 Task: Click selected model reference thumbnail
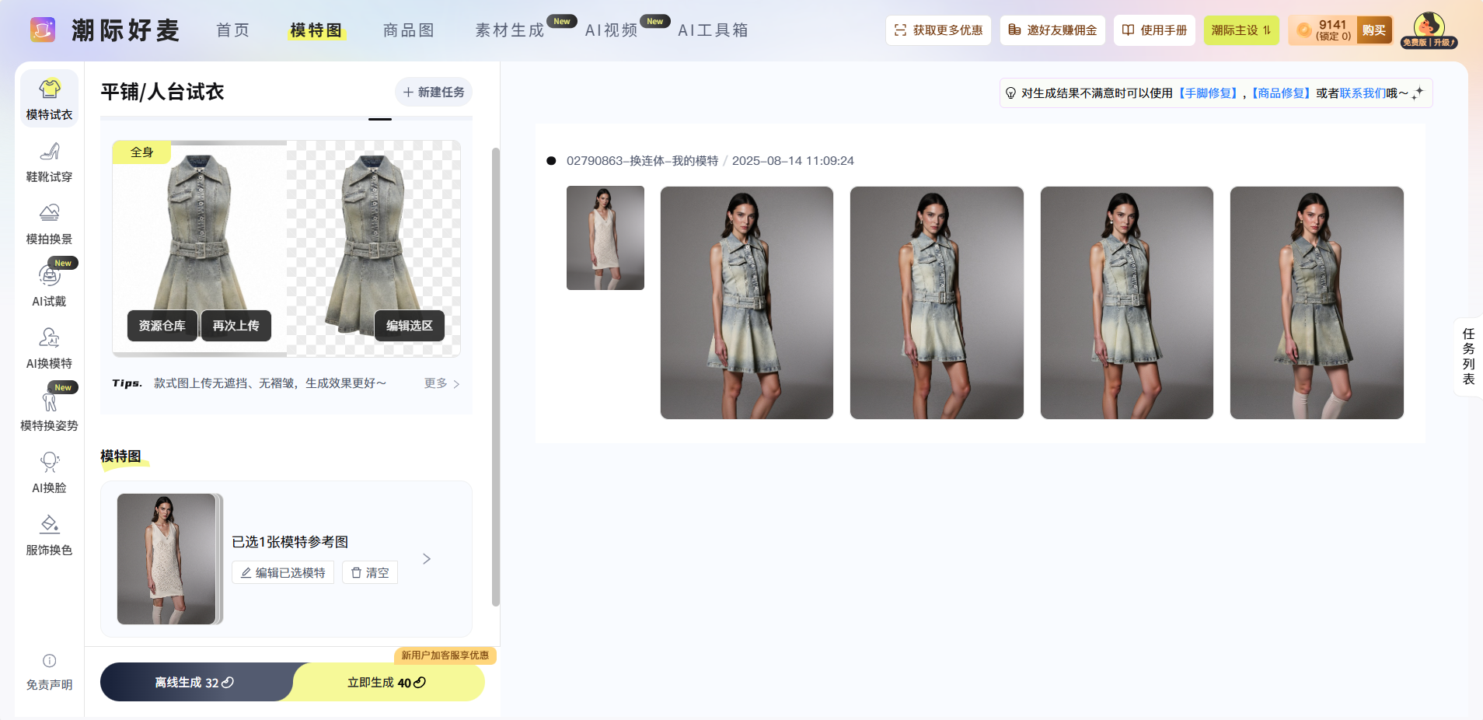pos(166,558)
